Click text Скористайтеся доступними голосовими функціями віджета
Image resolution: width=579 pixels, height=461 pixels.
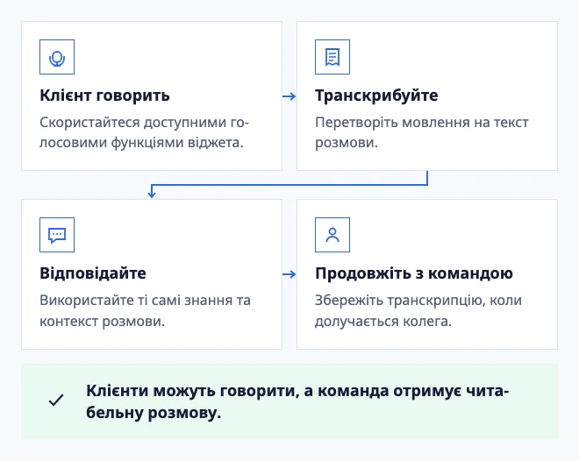click(145, 132)
